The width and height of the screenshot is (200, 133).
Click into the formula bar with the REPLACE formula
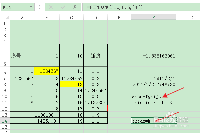coord(141,7)
